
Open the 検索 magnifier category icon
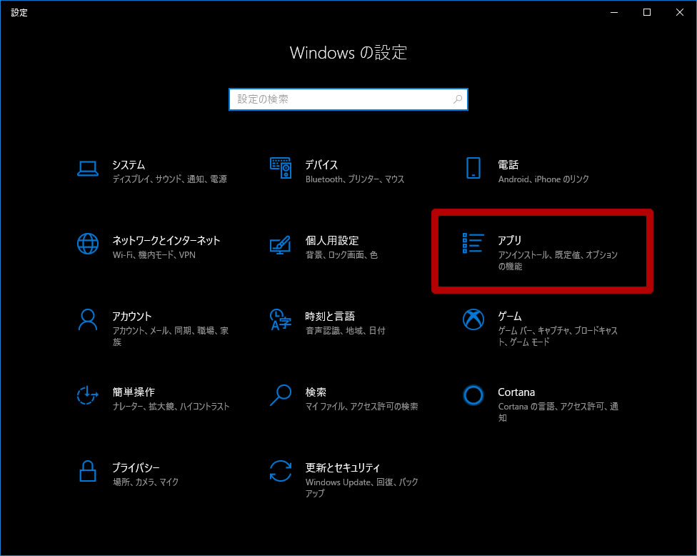click(281, 395)
